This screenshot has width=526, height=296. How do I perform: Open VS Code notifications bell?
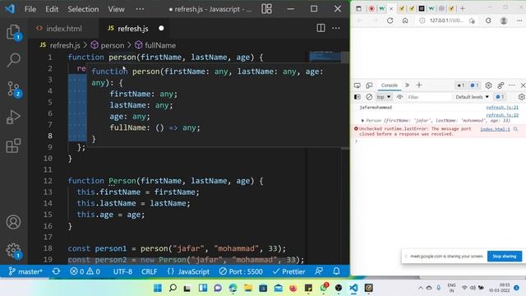[x=336, y=271]
